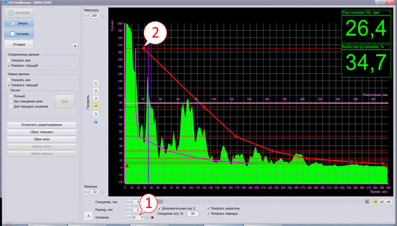This screenshot has width=397, height=226.
Task: Click the red curve marker labeled 2
Action: 143,49
